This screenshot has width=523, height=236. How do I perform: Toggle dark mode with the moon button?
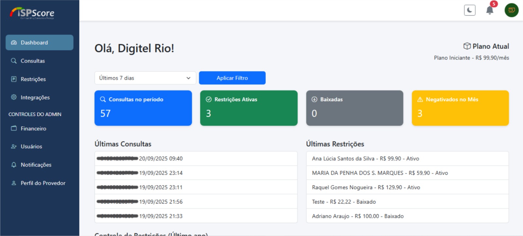pyautogui.click(x=470, y=10)
